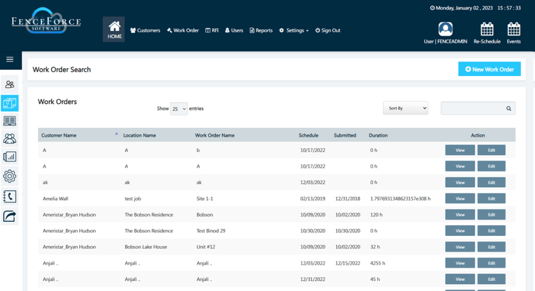Open the open-book sidebar icon

point(10,121)
